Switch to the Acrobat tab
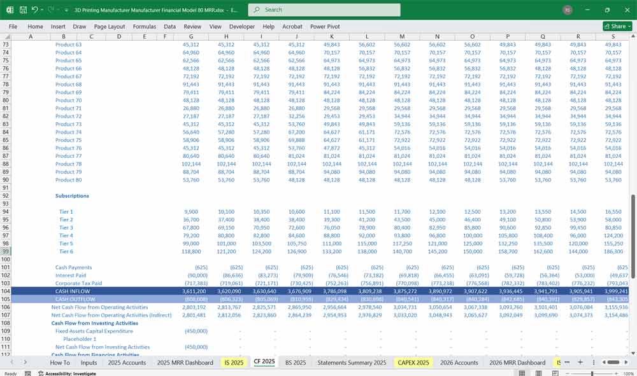The width and height of the screenshot is (637, 376). tap(292, 26)
